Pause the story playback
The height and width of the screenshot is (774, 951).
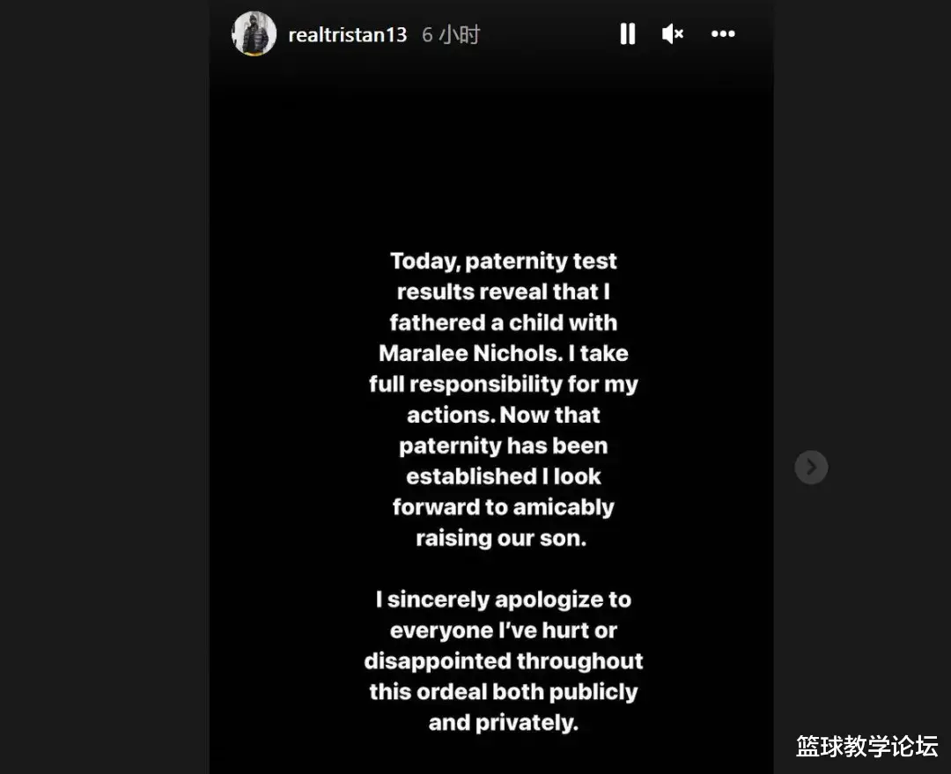point(627,34)
